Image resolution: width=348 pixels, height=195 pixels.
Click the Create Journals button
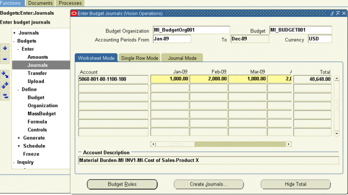pos(208,184)
